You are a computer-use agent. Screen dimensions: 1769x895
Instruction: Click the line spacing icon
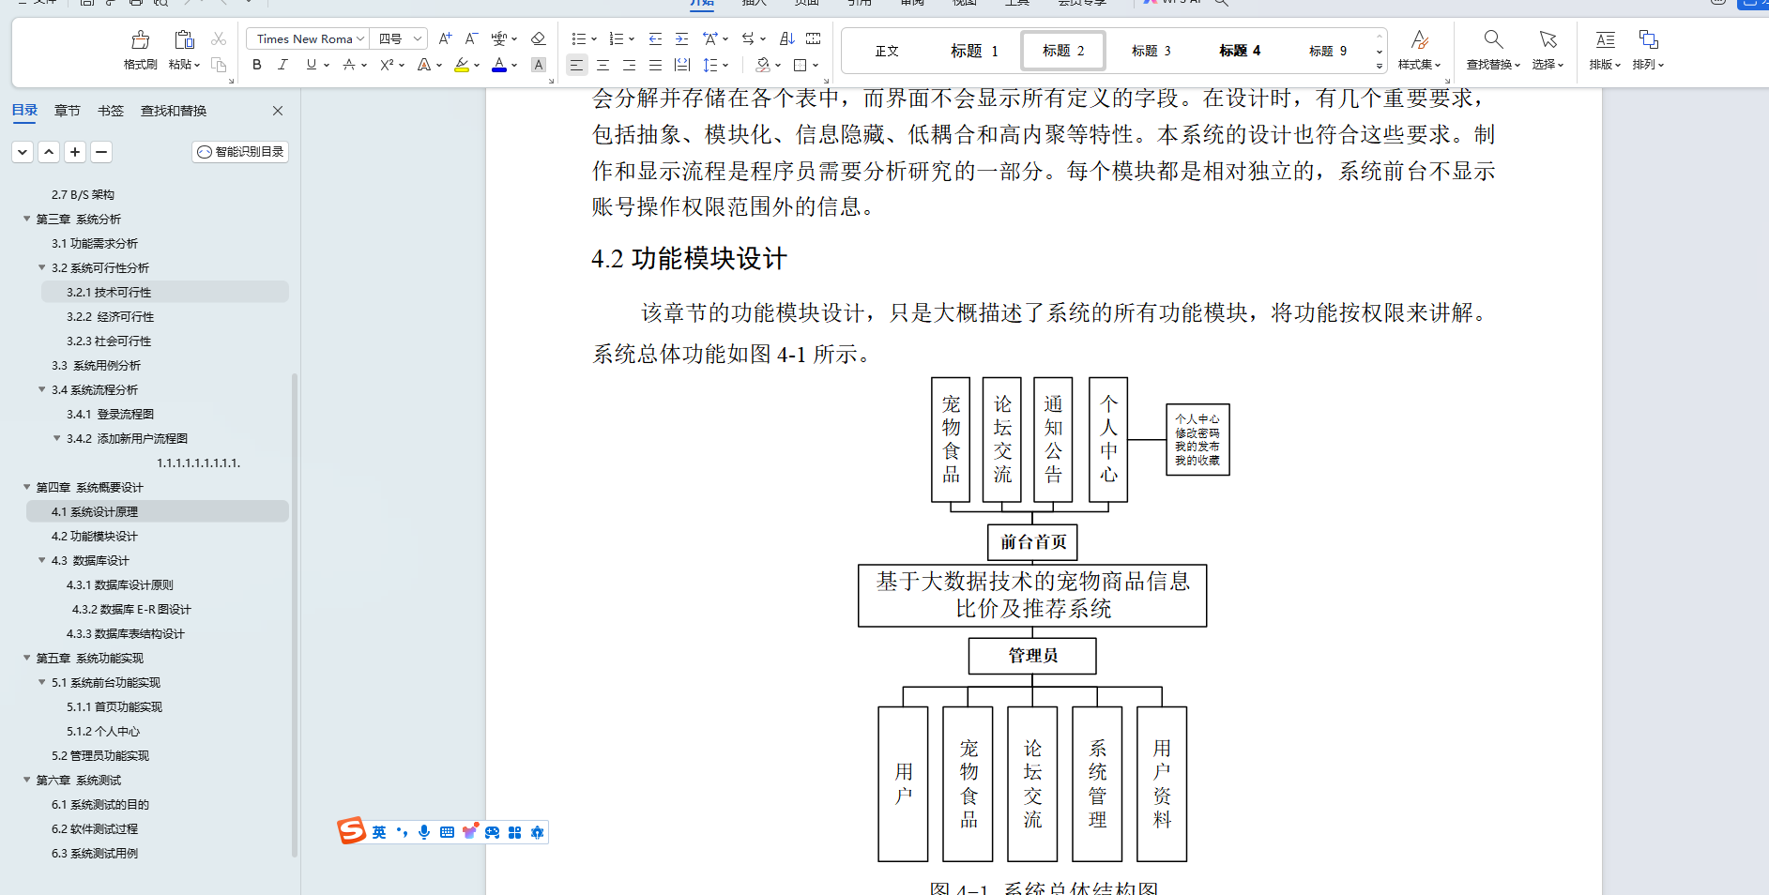point(710,65)
